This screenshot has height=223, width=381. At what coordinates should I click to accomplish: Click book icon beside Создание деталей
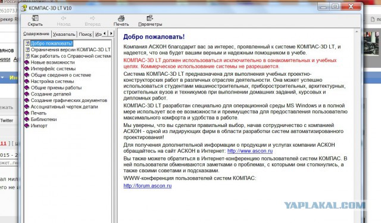pyautogui.click(x=27, y=94)
